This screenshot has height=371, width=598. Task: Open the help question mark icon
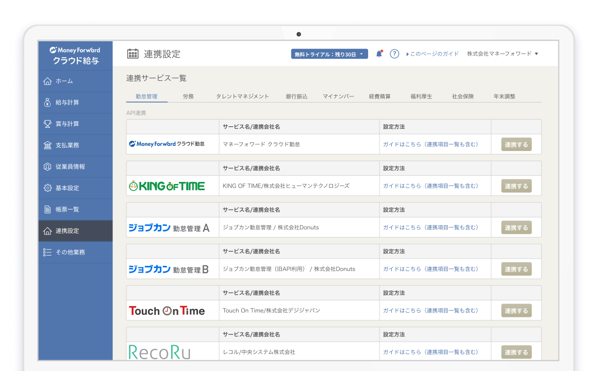[394, 54]
